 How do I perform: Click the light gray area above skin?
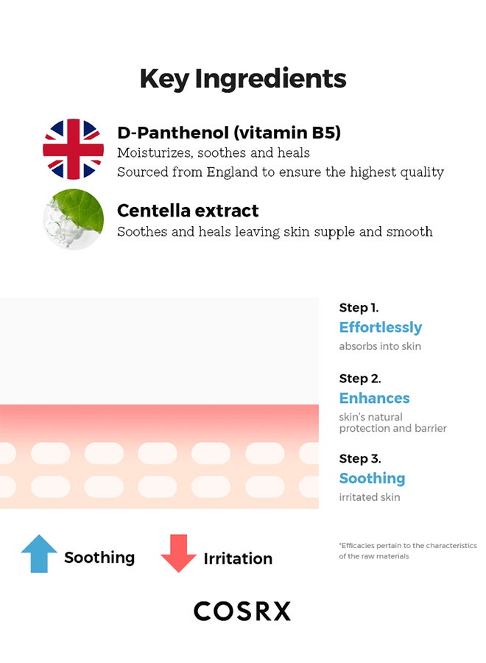click(159, 351)
